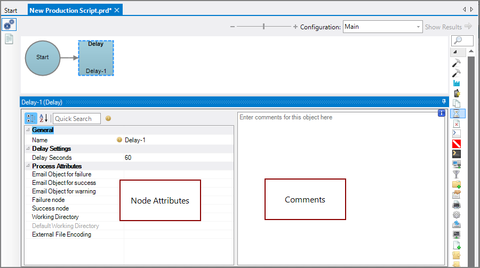The height and width of the screenshot is (268, 480).
Task: Collapse the Process Attributes section
Action: (x=28, y=166)
